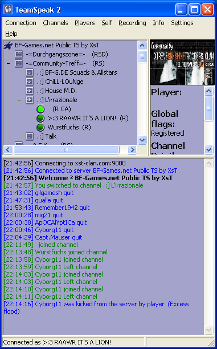This screenshot has height=349, width=217.
Task: Click the channel tree scroll right arrow
Action: (x=132, y=150)
